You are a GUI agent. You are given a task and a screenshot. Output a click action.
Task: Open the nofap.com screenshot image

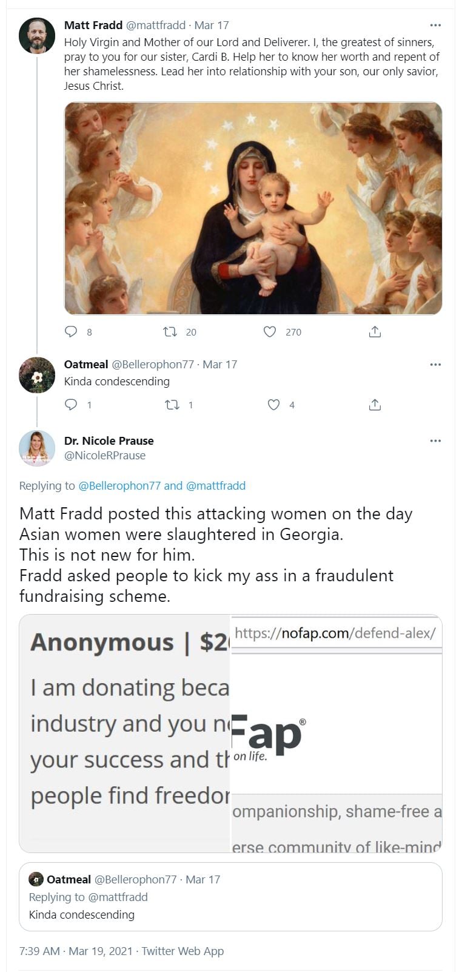click(336, 734)
